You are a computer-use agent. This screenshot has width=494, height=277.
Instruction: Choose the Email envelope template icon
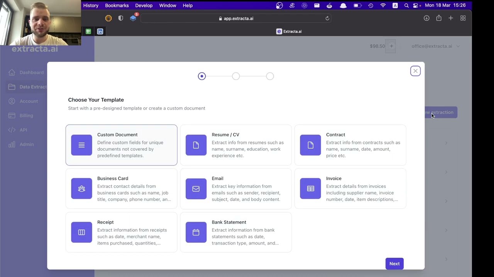click(x=196, y=189)
